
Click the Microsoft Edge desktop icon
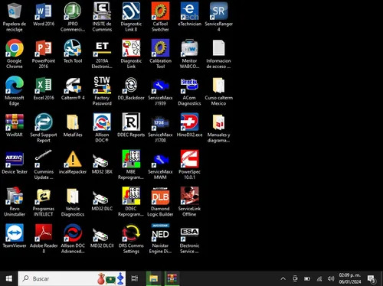[15, 91]
